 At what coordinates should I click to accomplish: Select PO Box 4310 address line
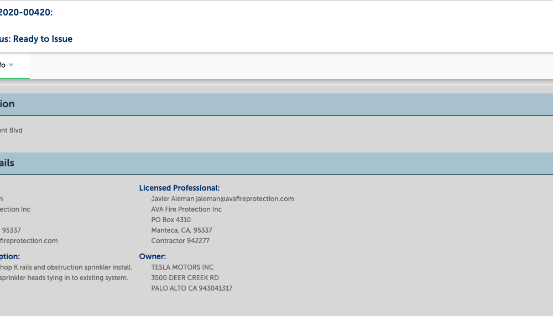[171, 220]
